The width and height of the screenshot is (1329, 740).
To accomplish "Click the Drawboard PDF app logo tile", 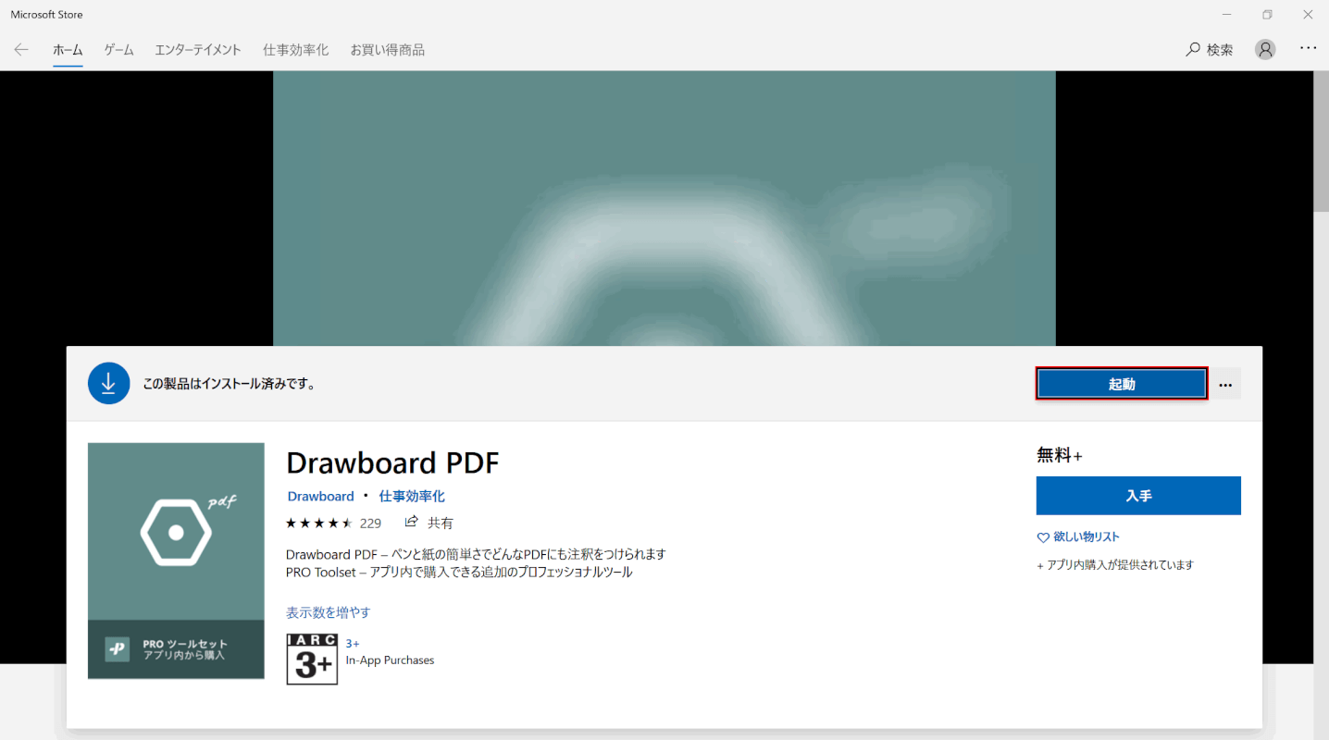I will tap(176, 561).
